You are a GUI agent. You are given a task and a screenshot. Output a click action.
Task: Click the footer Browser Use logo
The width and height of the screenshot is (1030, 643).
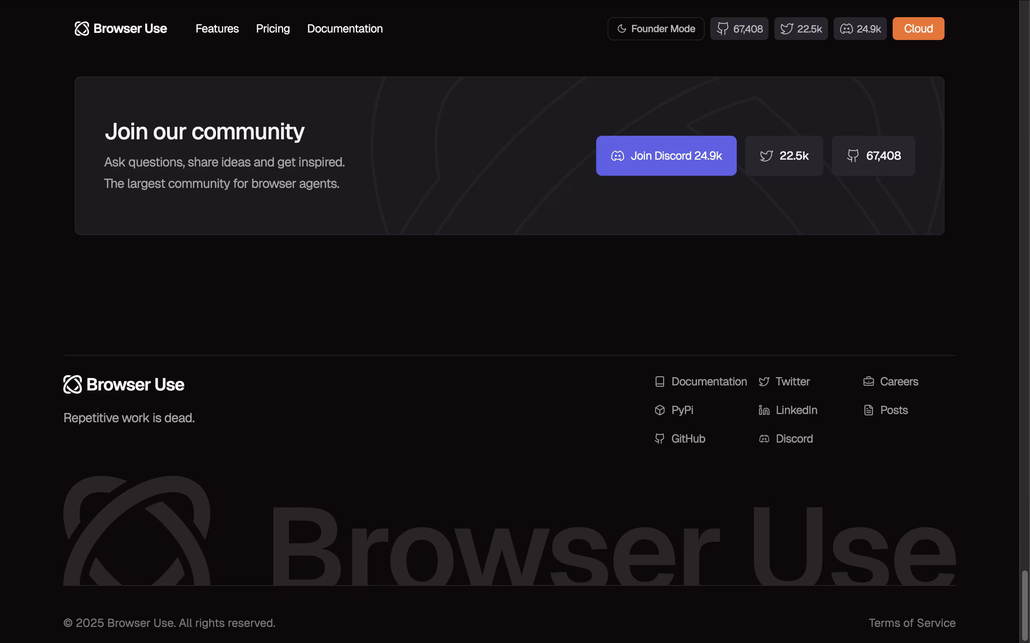[x=124, y=384]
